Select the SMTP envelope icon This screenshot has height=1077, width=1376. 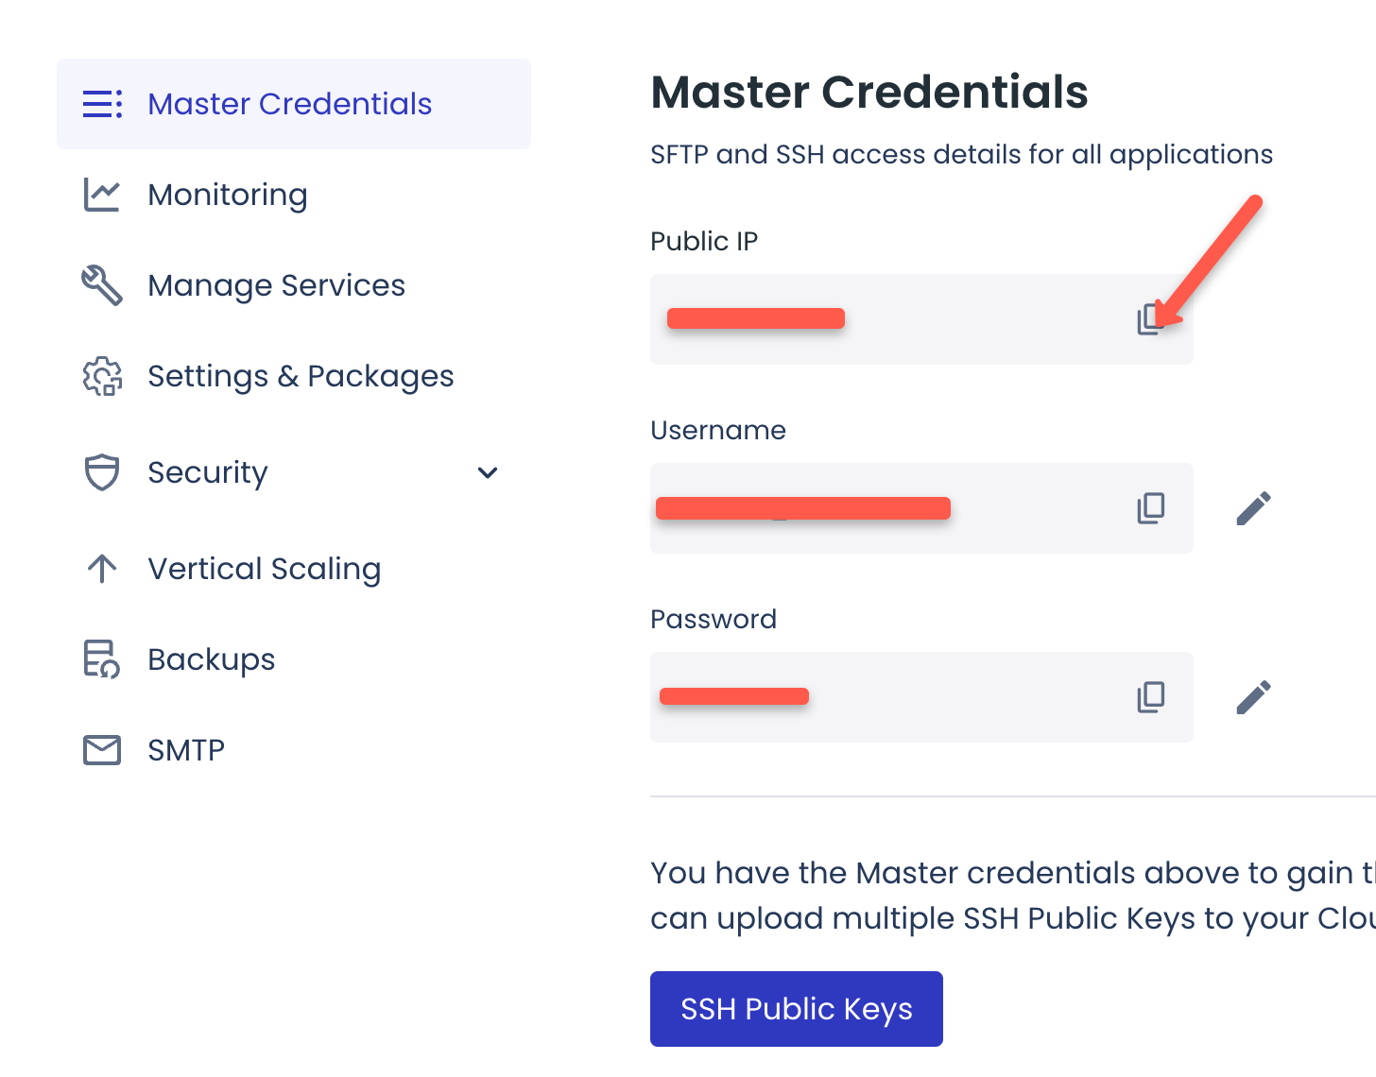click(x=102, y=749)
